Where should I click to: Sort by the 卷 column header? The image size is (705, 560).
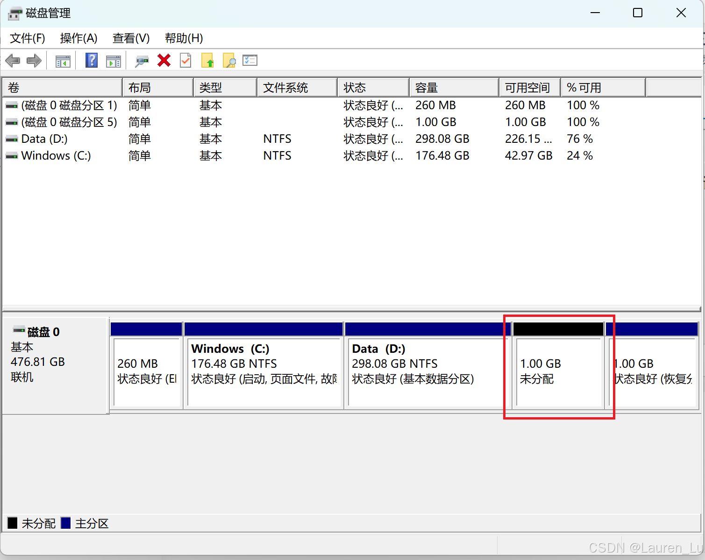63,88
